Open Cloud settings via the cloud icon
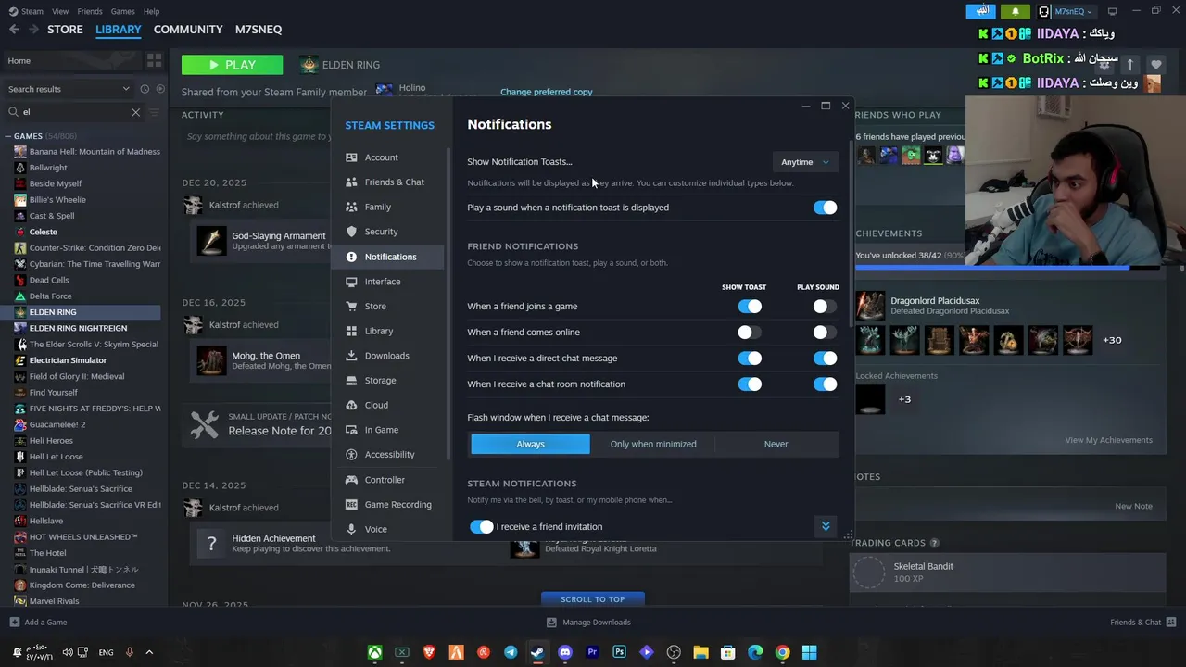This screenshot has height=667, width=1186. pos(351,405)
